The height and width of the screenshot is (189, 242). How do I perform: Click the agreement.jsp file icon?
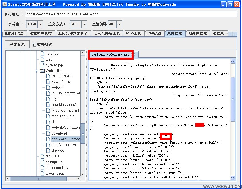42,168
